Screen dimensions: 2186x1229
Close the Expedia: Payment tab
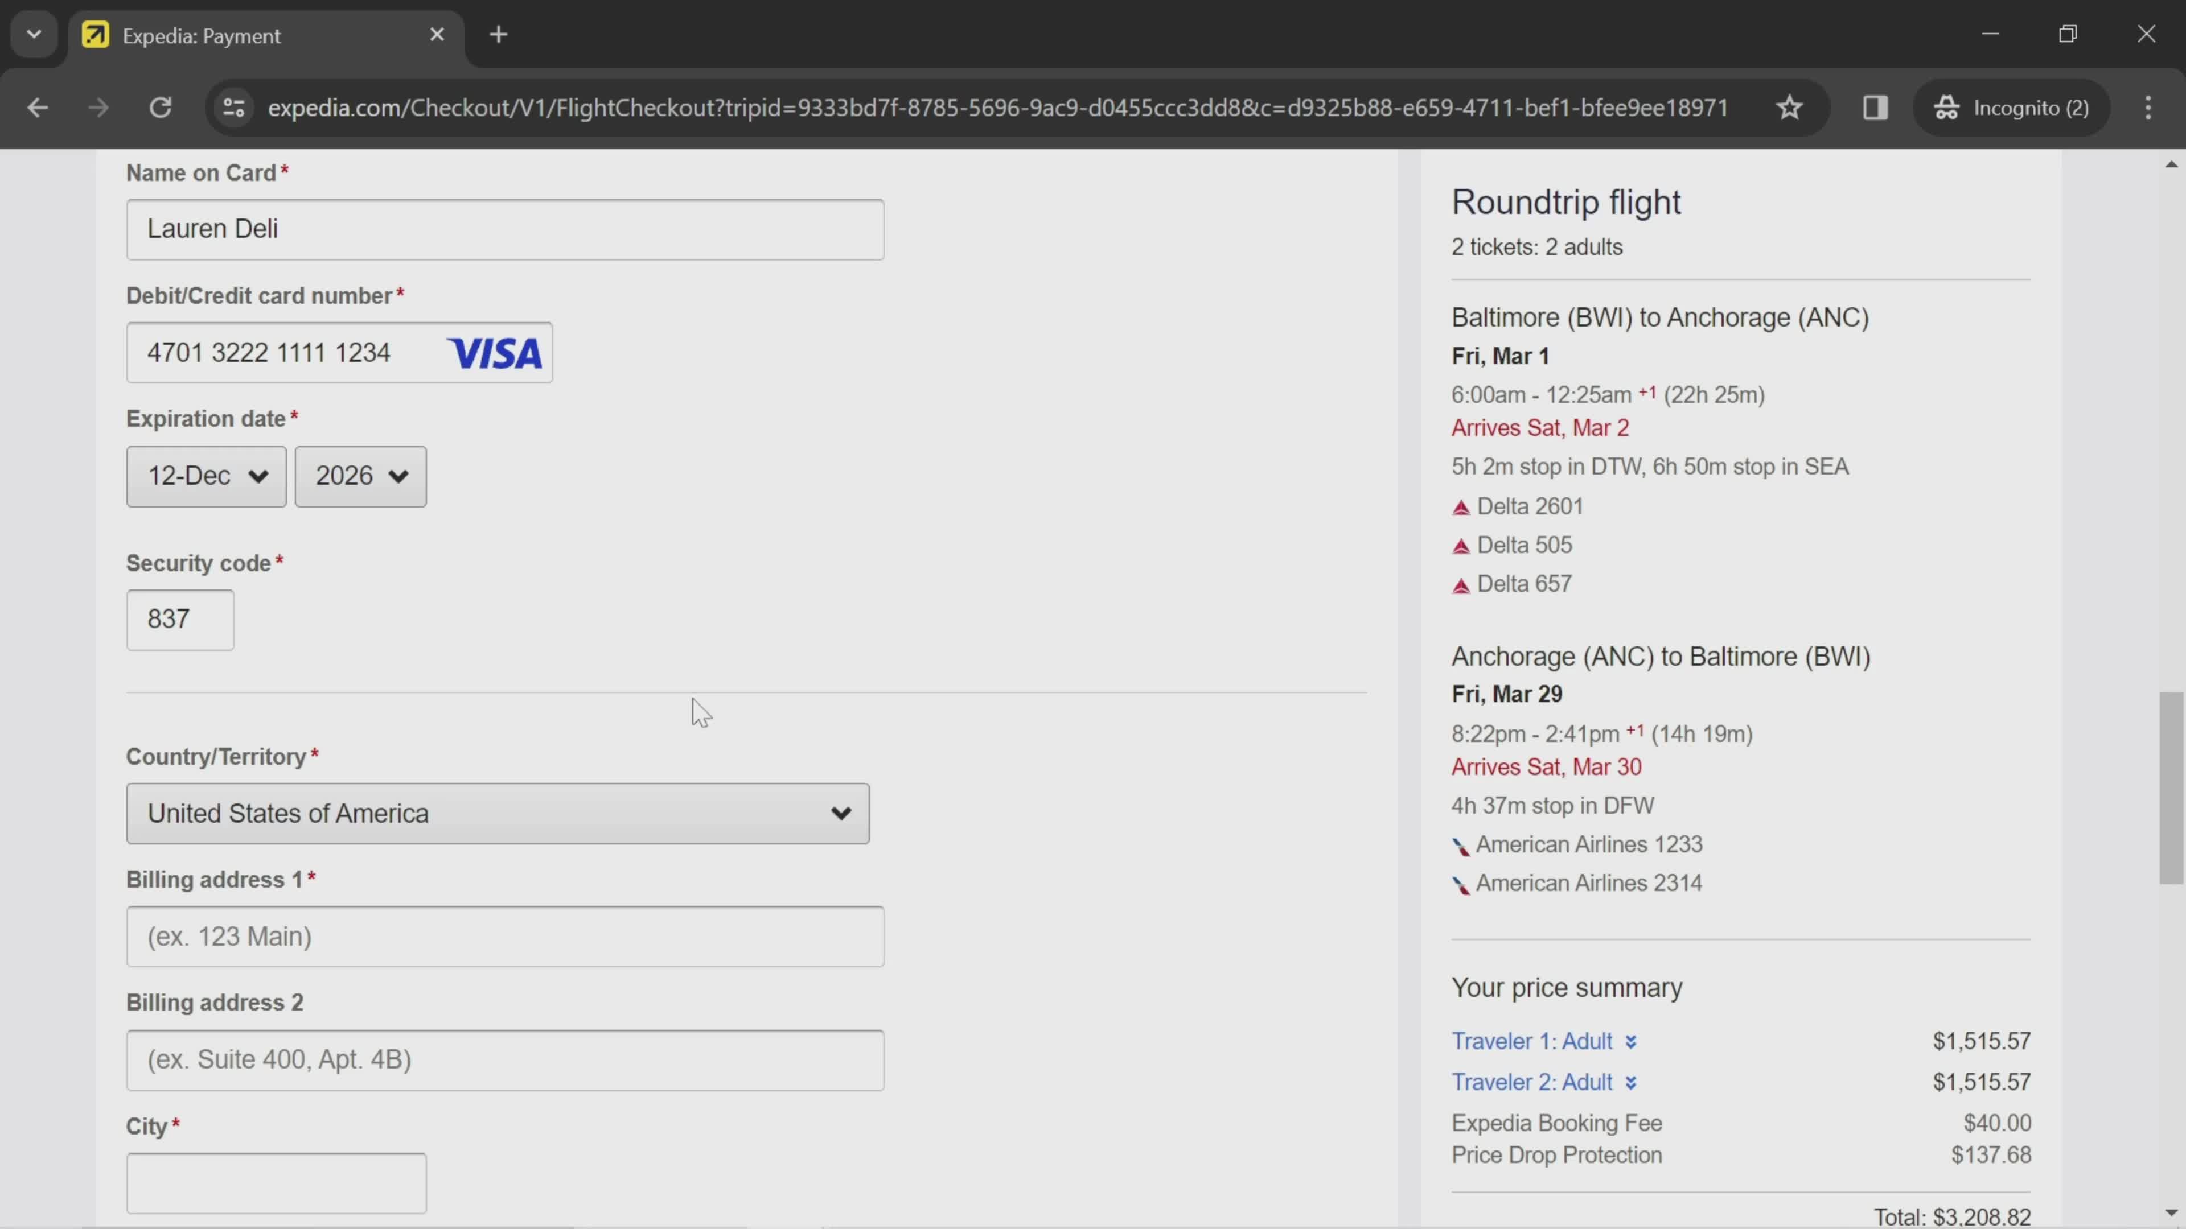point(437,35)
